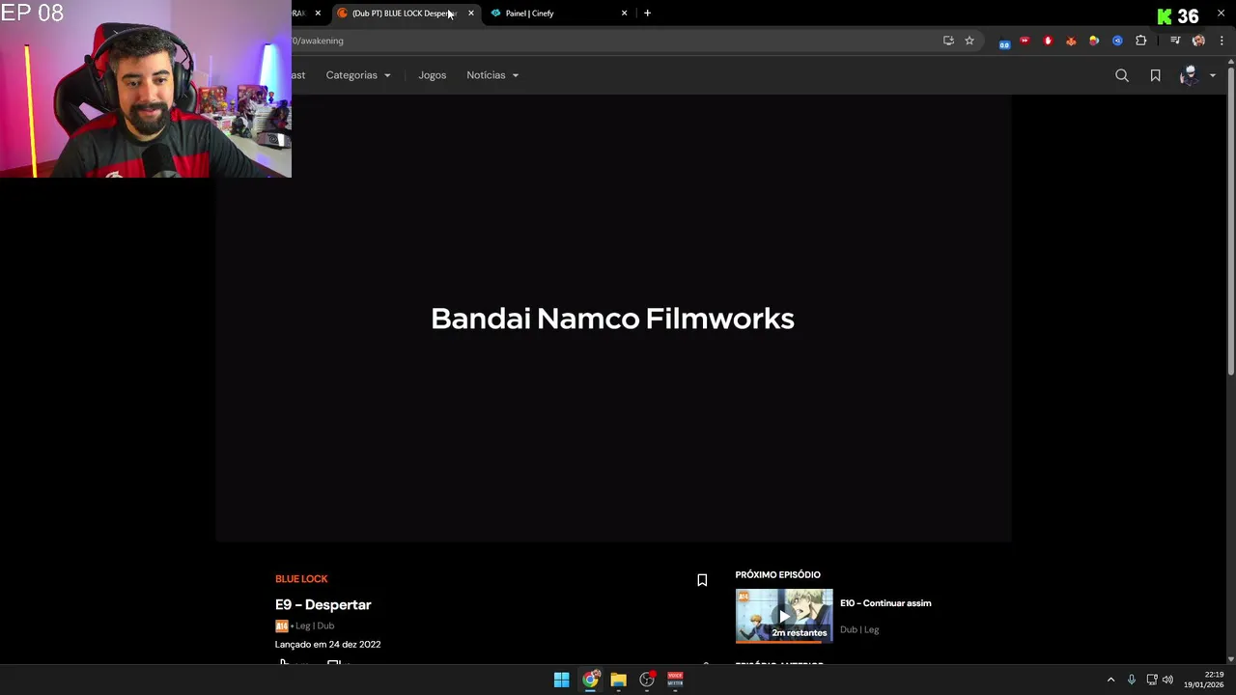Close the browser window with the X
1236x695 pixels.
[1221, 14]
